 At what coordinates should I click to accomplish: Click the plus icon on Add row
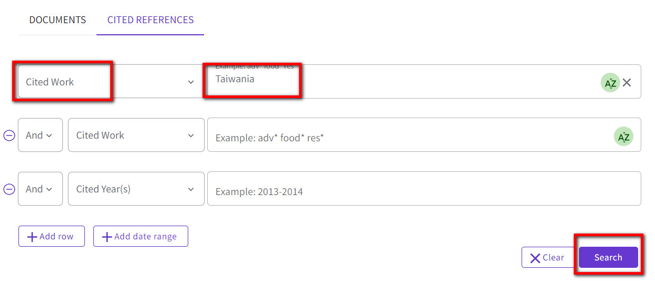tap(32, 237)
